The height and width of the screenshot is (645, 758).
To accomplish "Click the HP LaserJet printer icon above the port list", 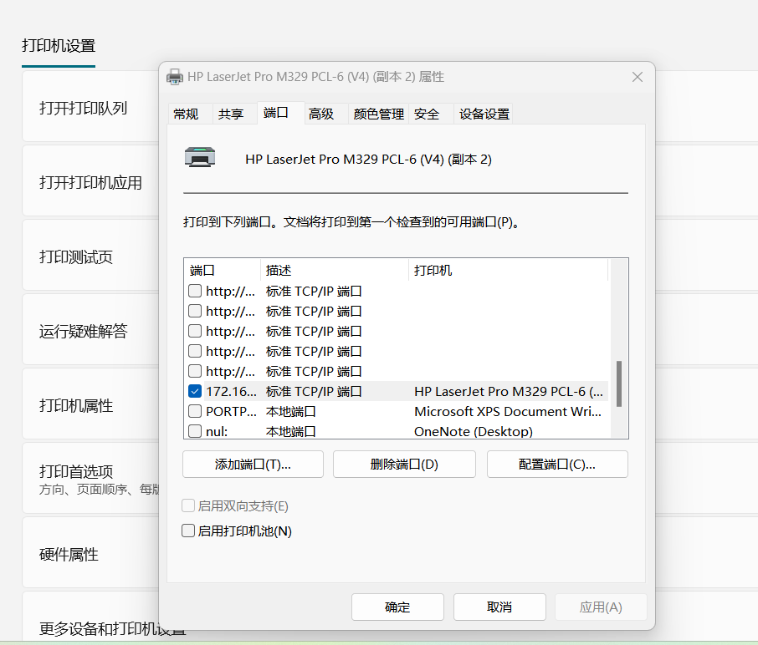I will pyautogui.click(x=199, y=156).
